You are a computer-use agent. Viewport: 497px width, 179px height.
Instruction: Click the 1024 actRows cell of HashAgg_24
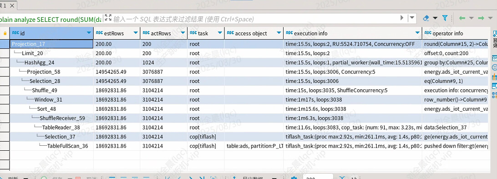[164, 62]
